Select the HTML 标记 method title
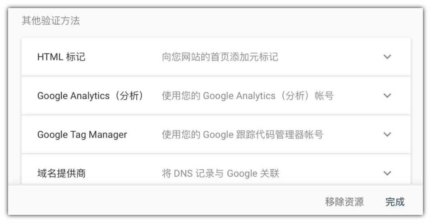431x223 pixels. 61,57
